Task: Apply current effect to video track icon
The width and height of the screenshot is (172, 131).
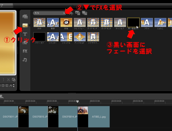Action: click(78, 13)
